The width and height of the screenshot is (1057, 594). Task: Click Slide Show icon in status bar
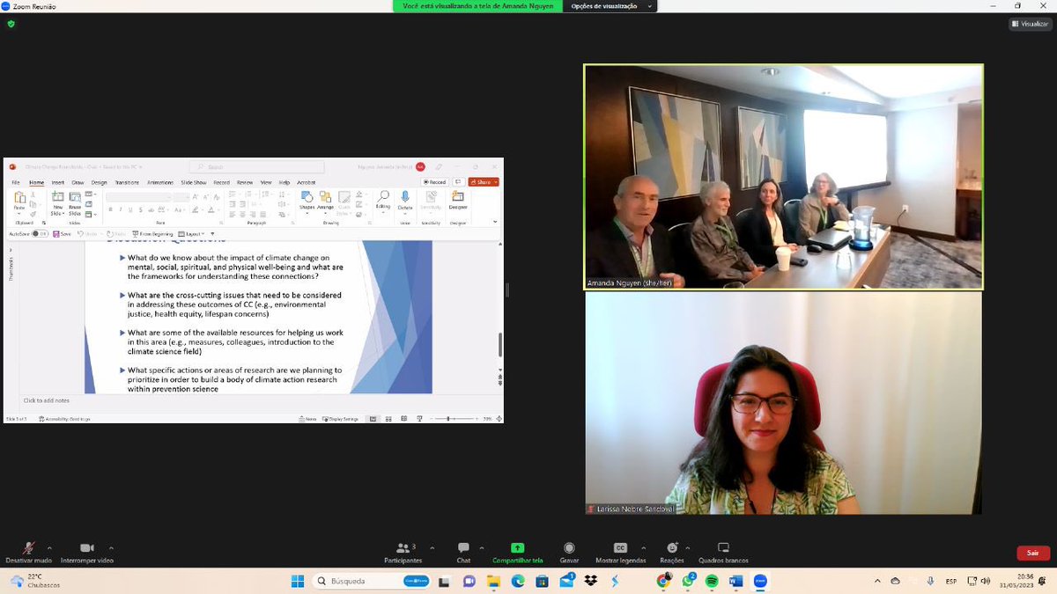(x=419, y=419)
